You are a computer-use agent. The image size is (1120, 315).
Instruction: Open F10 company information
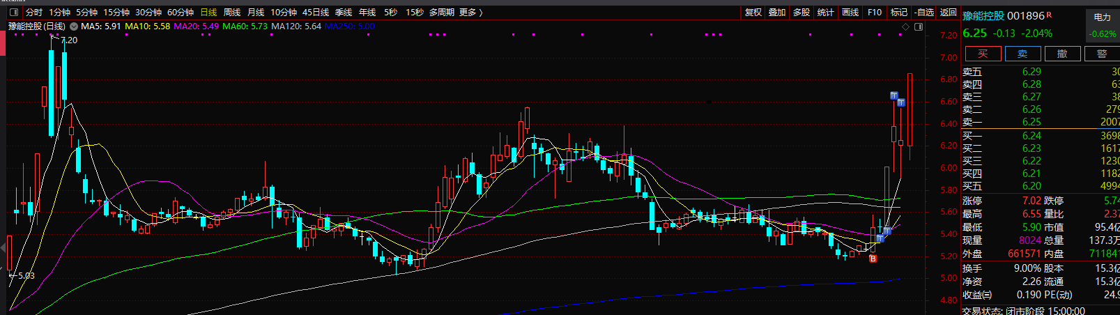pyautogui.click(x=875, y=13)
